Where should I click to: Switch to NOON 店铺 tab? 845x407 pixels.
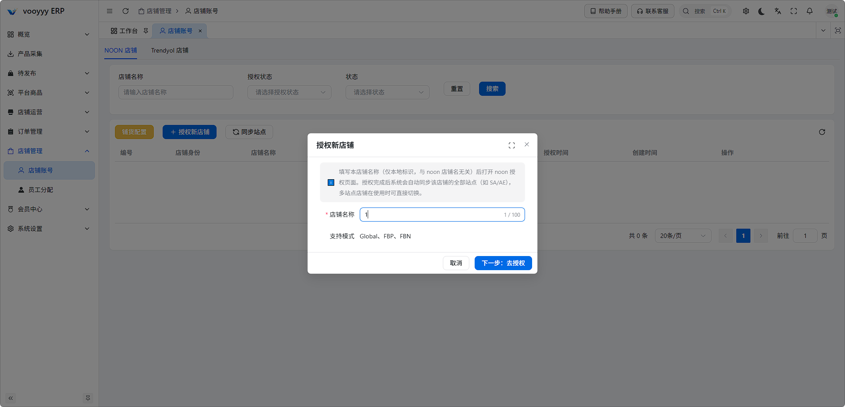(x=121, y=50)
